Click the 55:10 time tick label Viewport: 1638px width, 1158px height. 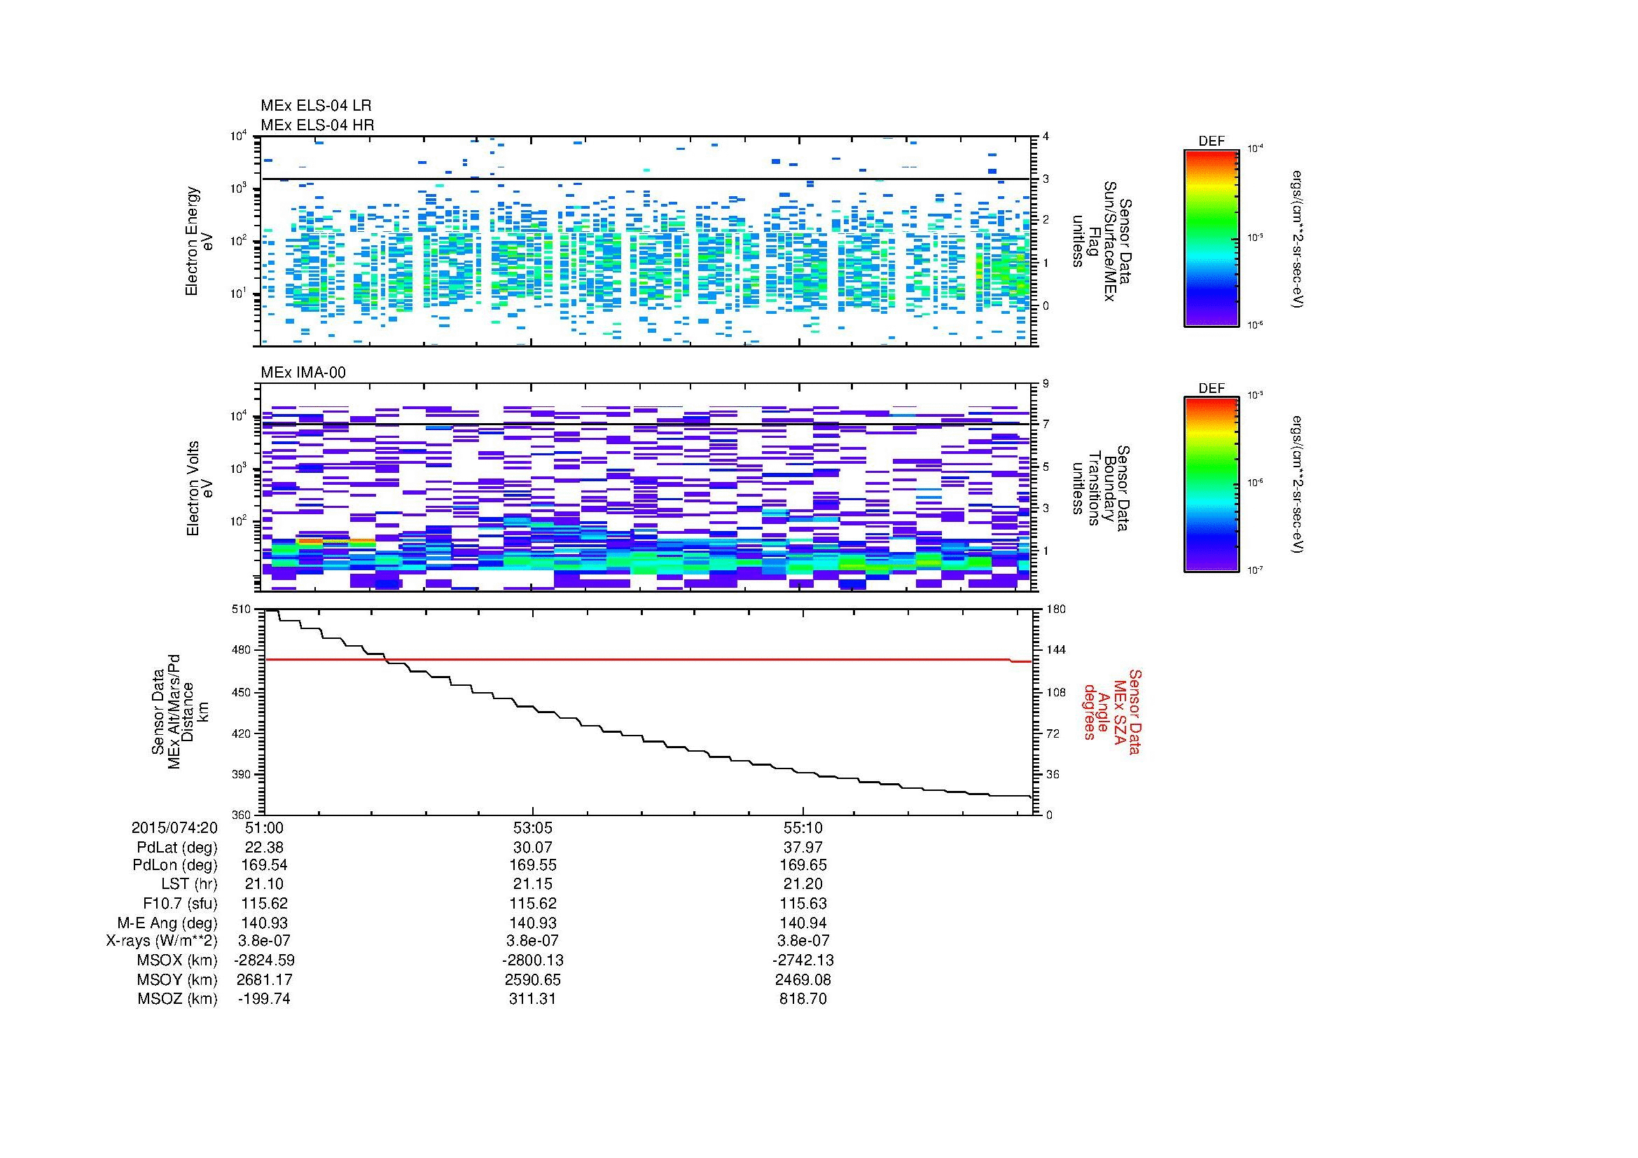(x=803, y=827)
